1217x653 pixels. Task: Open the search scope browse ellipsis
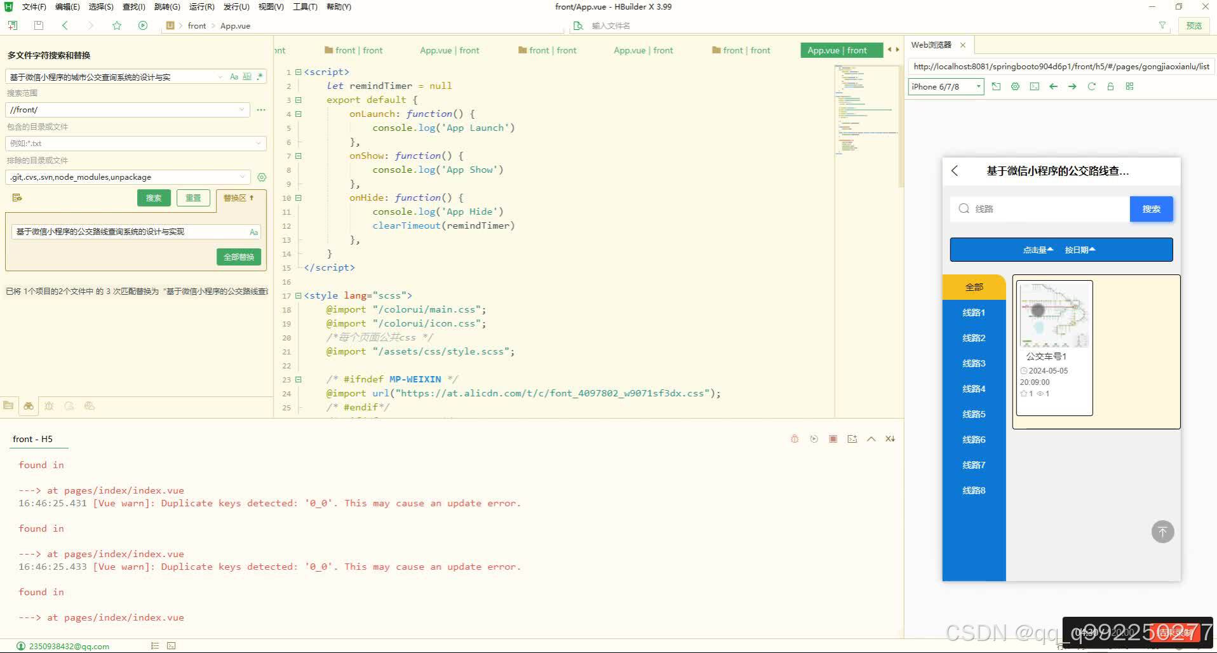tap(261, 110)
